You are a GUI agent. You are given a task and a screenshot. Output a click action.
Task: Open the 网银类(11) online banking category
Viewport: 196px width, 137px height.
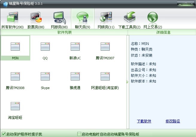(x=106, y=17)
